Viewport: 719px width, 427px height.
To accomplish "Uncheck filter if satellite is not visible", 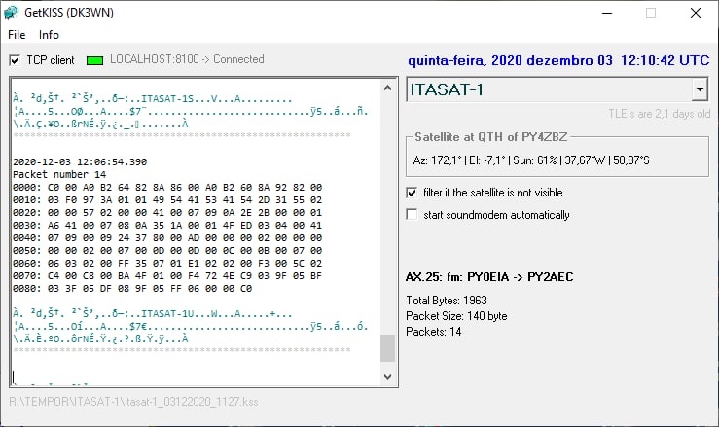I will tap(412, 193).
